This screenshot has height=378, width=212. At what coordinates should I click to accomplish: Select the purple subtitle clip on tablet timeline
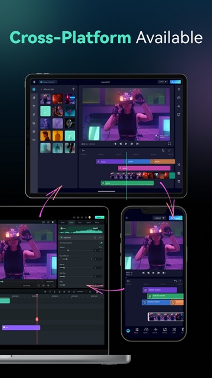point(110,161)
